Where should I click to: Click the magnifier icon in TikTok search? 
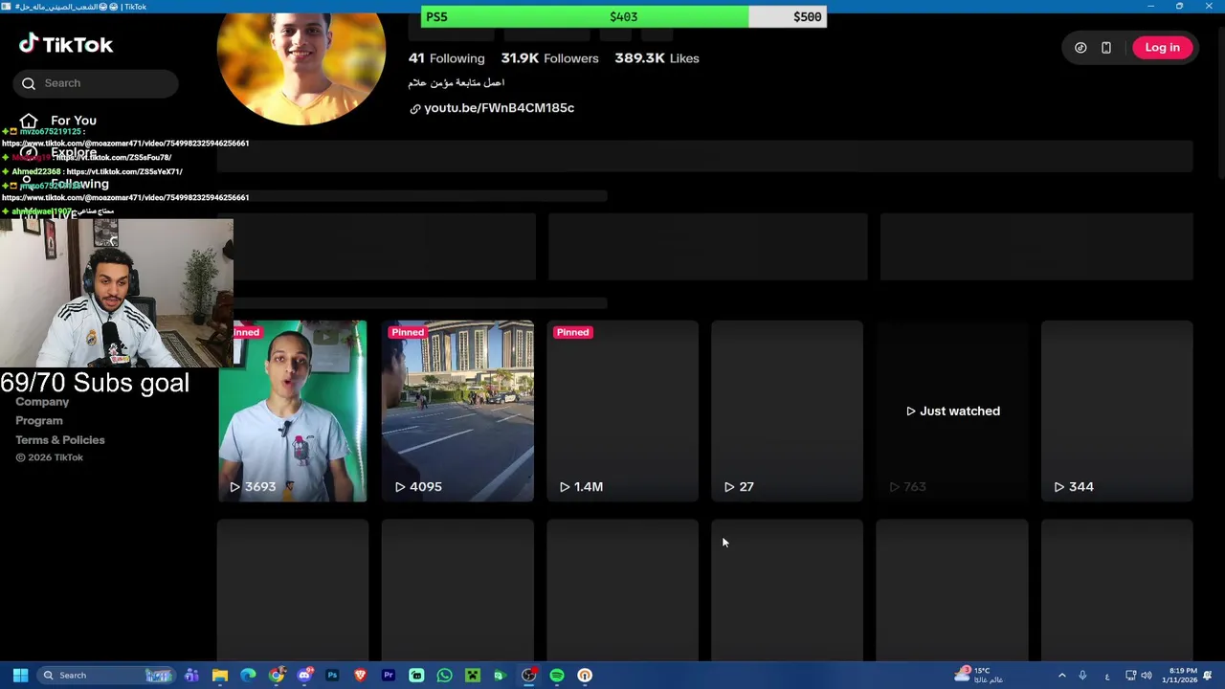click(x=29, y=83)
